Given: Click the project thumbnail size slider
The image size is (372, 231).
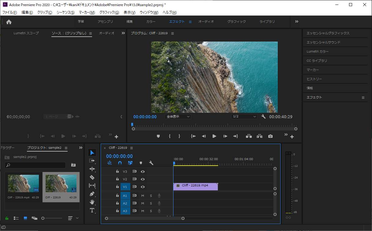Looking at the screenshot, I should pos(43,218).
